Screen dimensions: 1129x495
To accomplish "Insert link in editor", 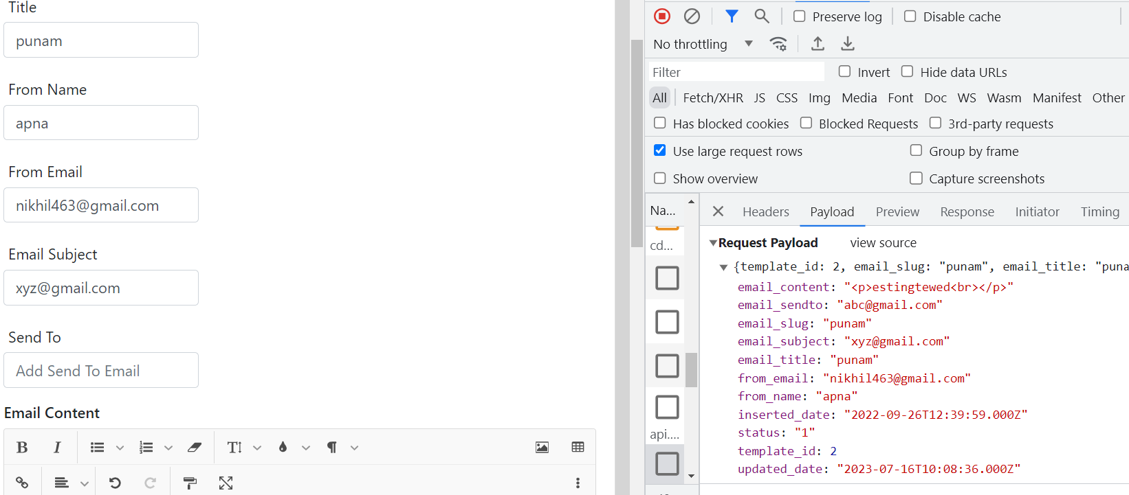I will [22, 483].
